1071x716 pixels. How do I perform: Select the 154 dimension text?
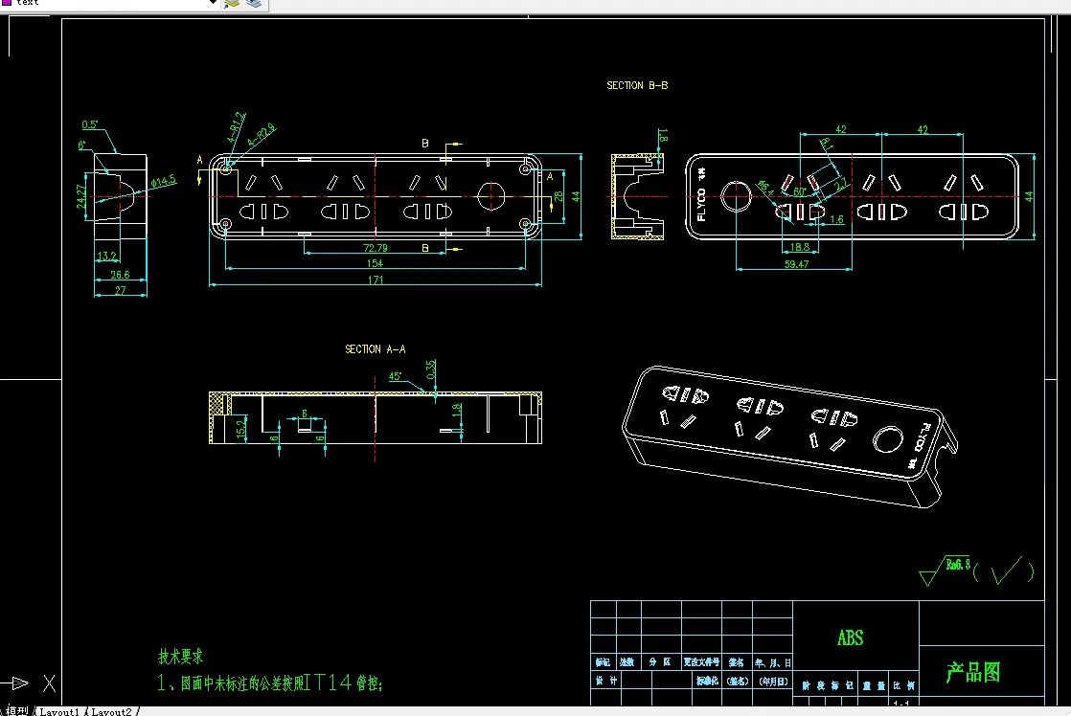375,263
